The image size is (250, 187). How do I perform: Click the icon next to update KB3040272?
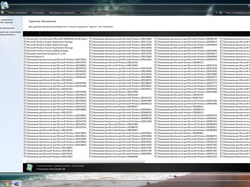(156, 63)
